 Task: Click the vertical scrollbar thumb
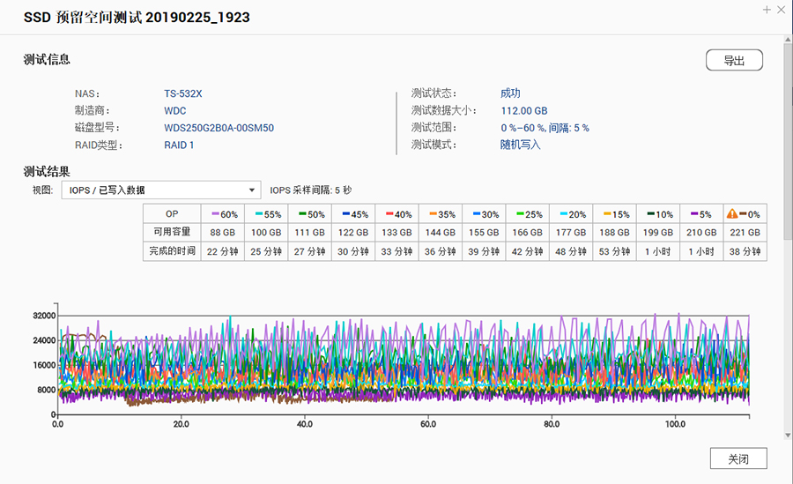point(787,141)
